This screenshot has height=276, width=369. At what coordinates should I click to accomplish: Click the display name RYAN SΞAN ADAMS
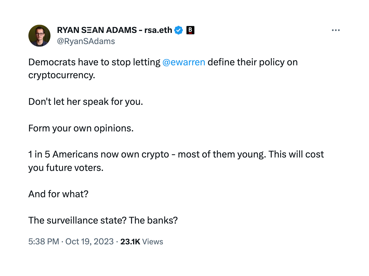tap(97, 30)
